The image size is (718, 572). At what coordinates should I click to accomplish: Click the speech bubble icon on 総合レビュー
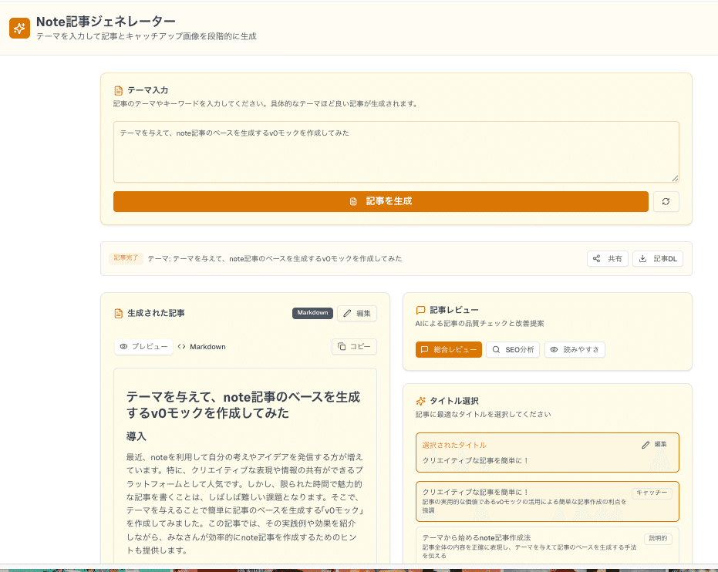(426, 349)
